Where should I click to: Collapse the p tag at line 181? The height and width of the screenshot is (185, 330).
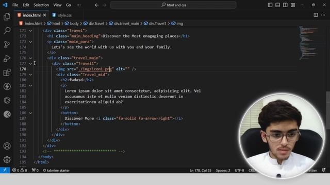tap(30, 86)
